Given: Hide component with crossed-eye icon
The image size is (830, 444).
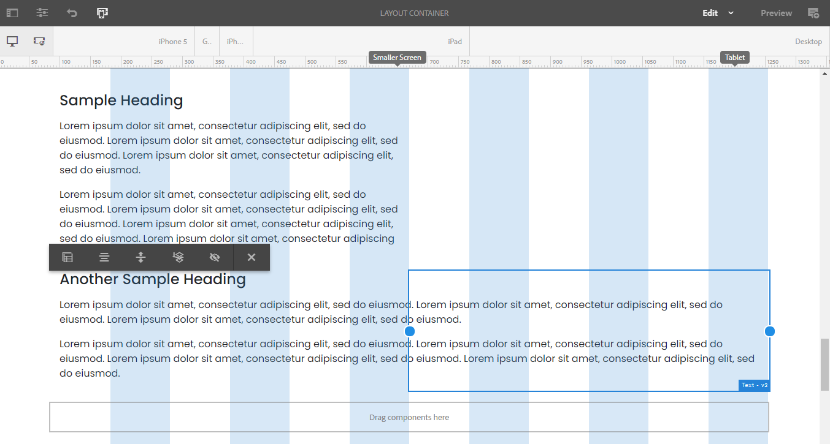Looking at the screenshot, I should click(214, 257).
